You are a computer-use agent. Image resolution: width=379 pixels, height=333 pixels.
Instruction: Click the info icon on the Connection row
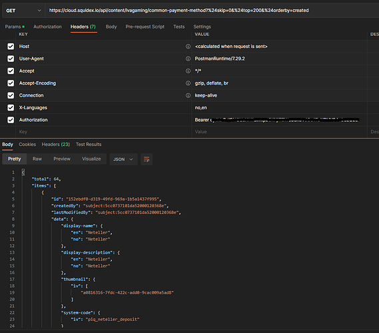tap(188, 95)
